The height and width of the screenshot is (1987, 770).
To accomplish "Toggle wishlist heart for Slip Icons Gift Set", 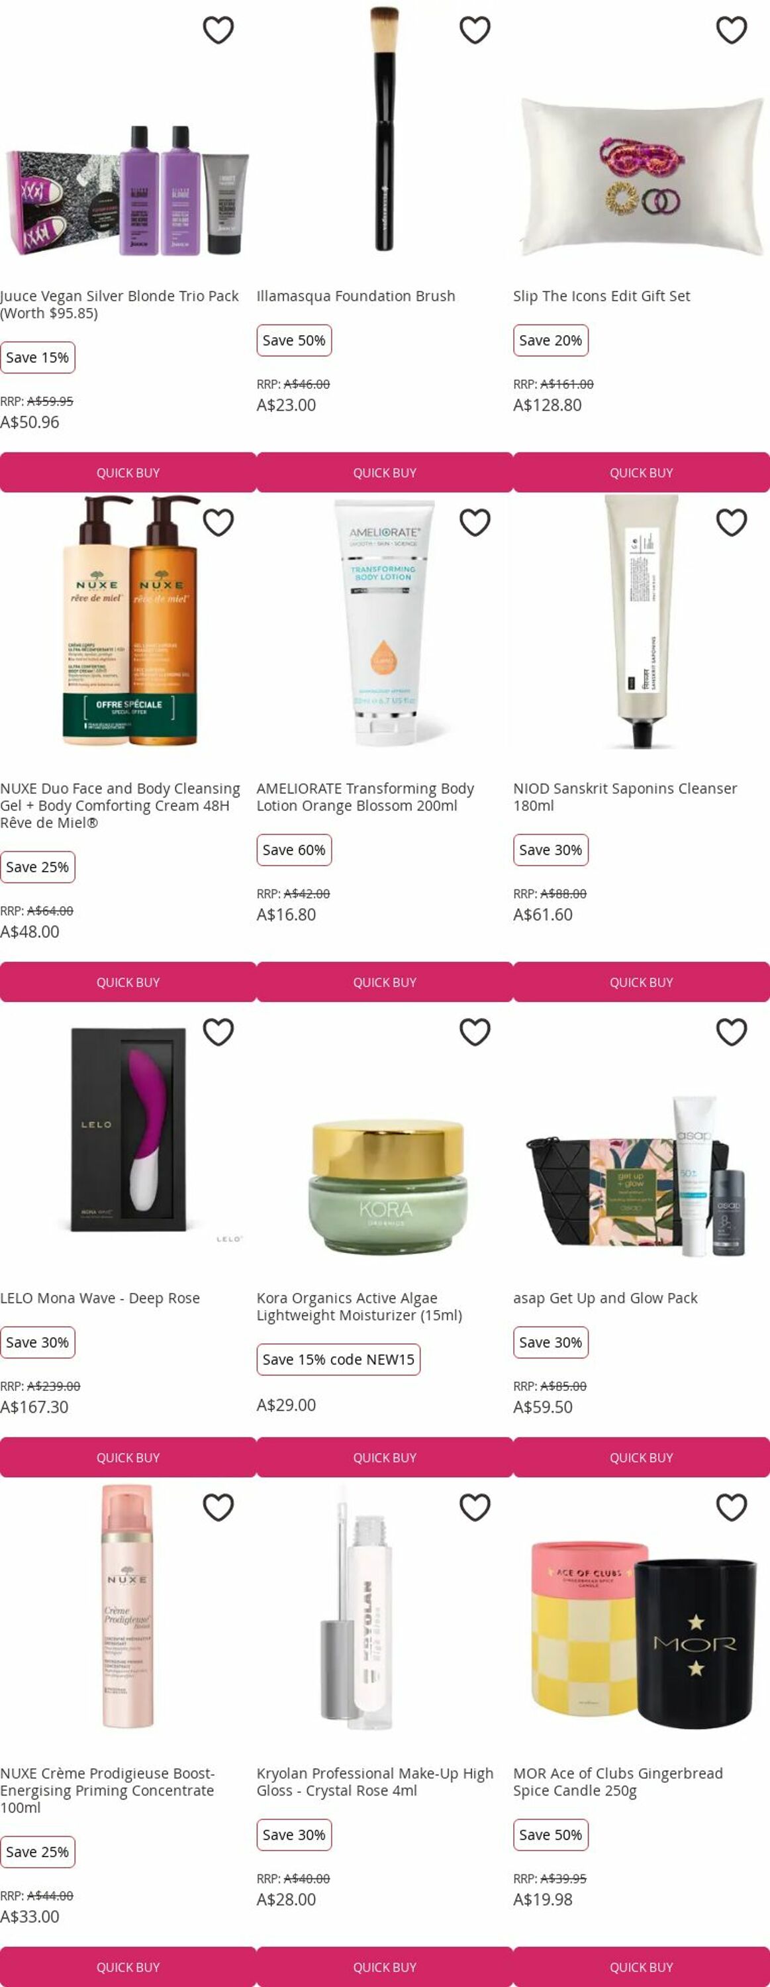I will (732, 30).
